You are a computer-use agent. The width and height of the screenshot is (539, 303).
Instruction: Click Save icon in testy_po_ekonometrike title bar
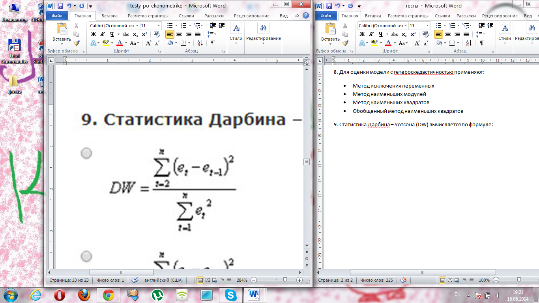(x=60, y=6)
